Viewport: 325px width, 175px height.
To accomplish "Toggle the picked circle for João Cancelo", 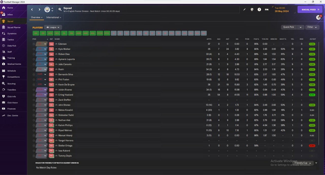I will (34, 64).
